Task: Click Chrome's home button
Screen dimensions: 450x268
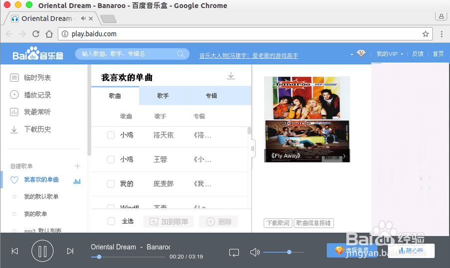Action: (x=49, y=34)
